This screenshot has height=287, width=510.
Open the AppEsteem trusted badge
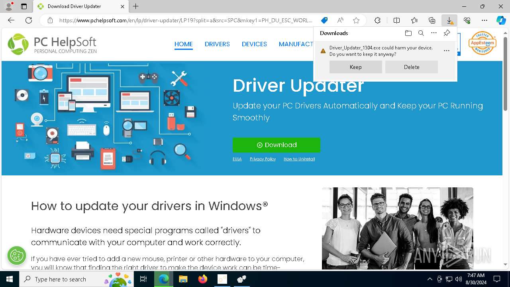coord(483,43)
